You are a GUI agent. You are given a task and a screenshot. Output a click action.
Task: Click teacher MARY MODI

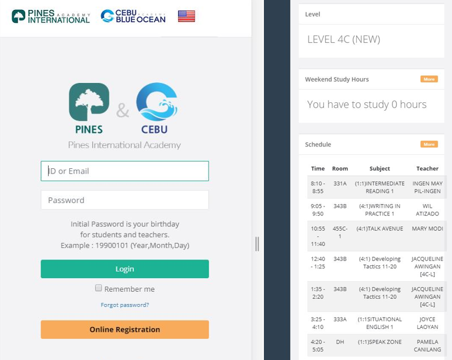[427, 228]
